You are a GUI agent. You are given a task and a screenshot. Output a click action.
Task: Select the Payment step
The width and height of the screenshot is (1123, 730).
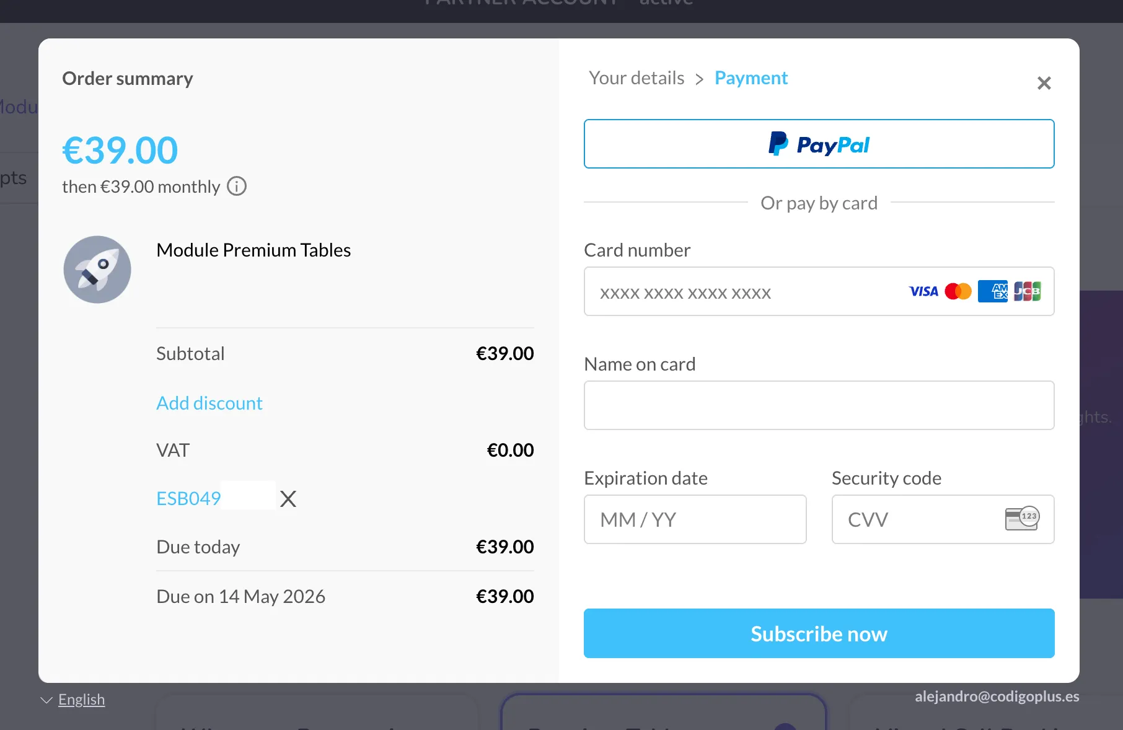(751, 78)
